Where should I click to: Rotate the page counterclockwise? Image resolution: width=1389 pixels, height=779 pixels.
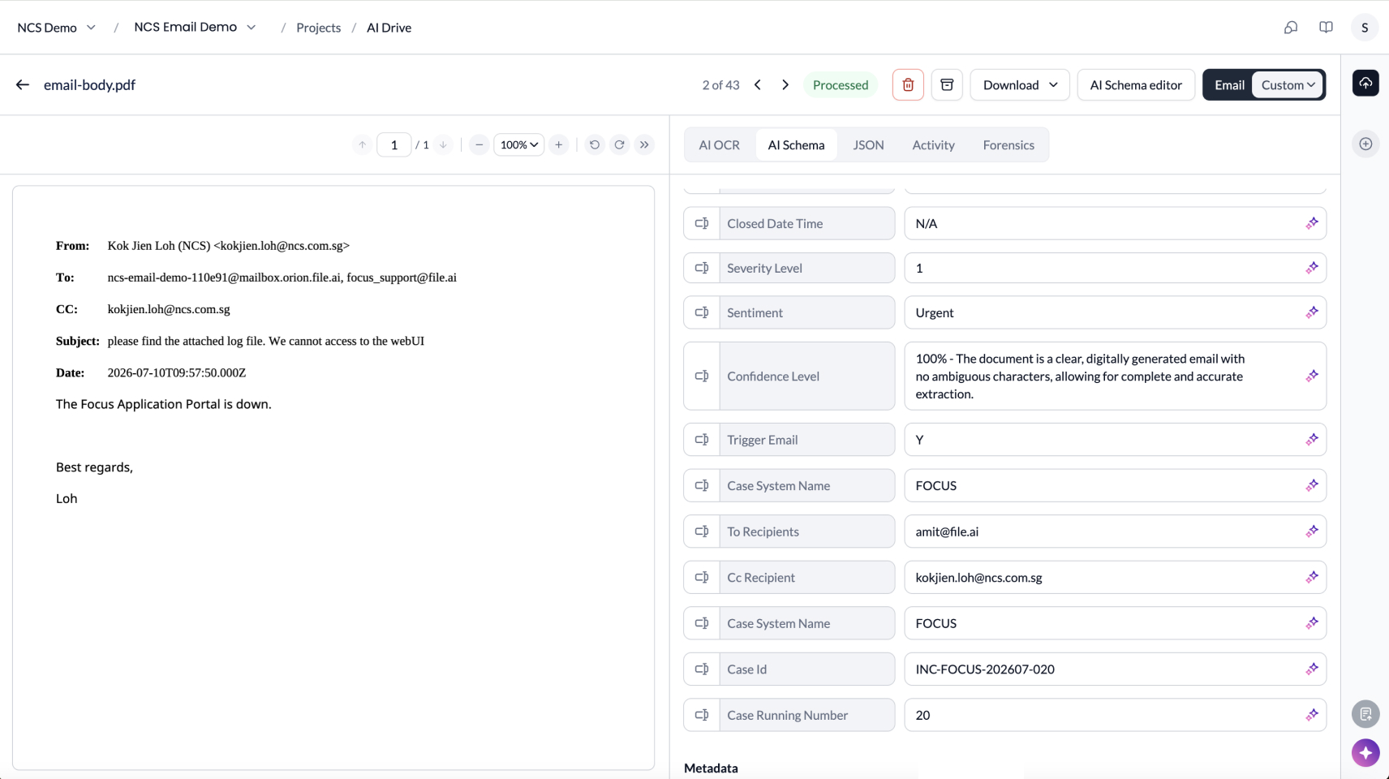click(595, 144)
